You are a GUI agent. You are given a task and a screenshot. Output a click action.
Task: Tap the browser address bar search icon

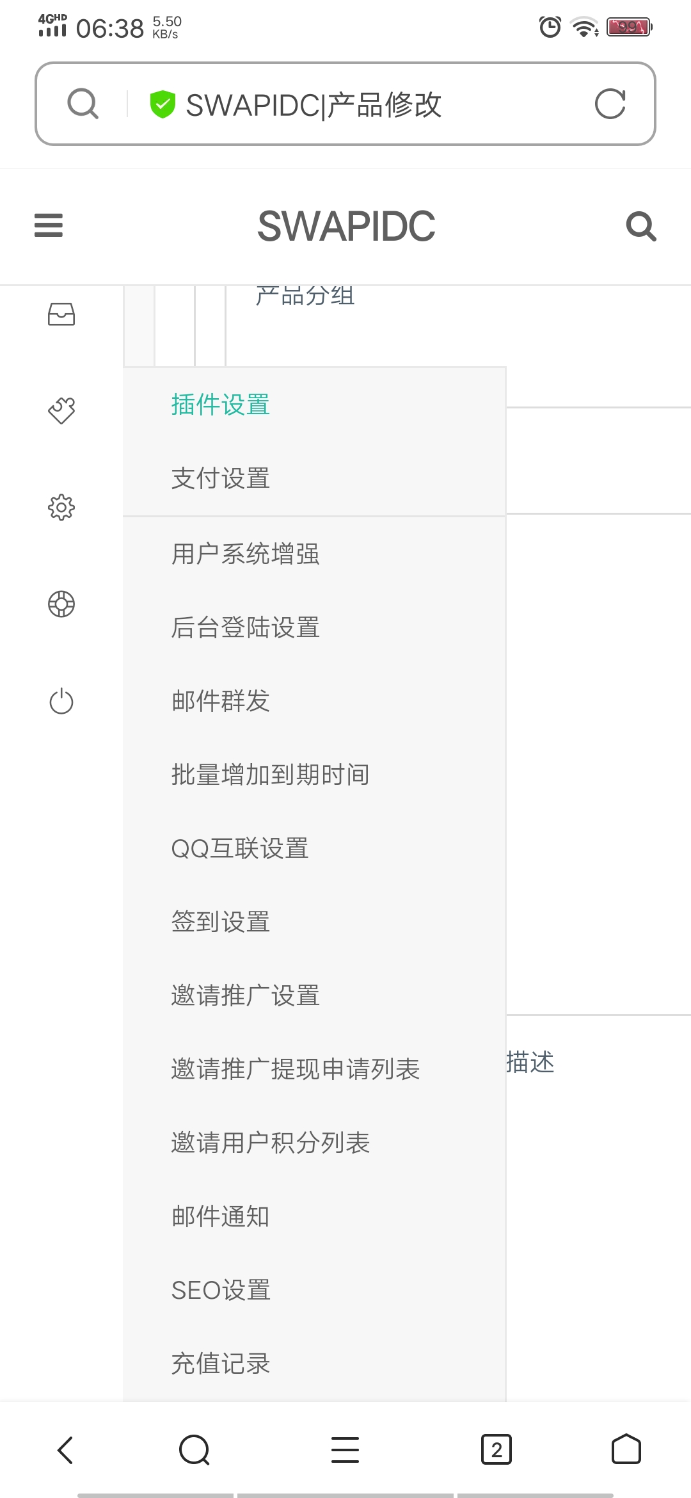pos(83,104)
